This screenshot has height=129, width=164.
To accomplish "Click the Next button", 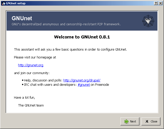I will (x=130, y=121).
